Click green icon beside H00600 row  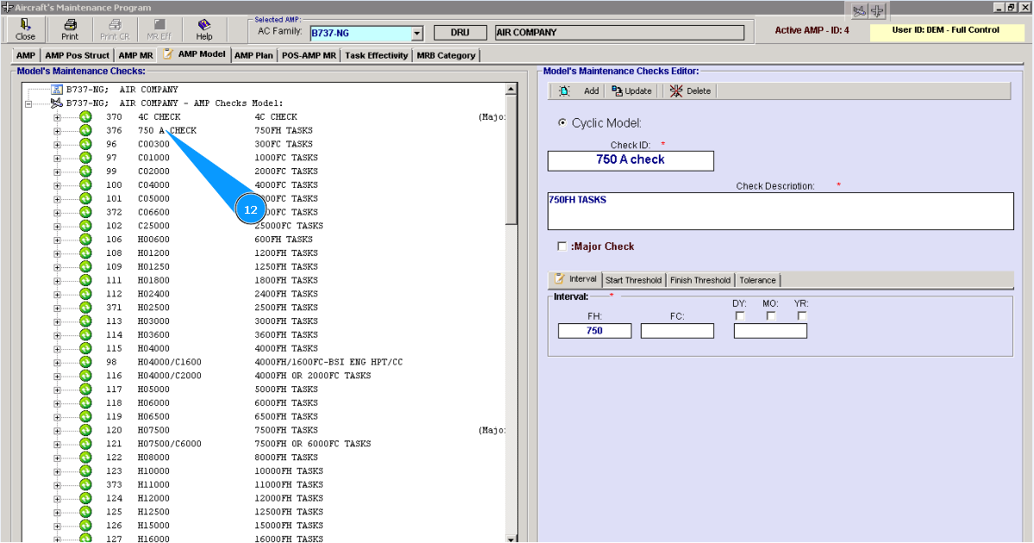point(85,240)
